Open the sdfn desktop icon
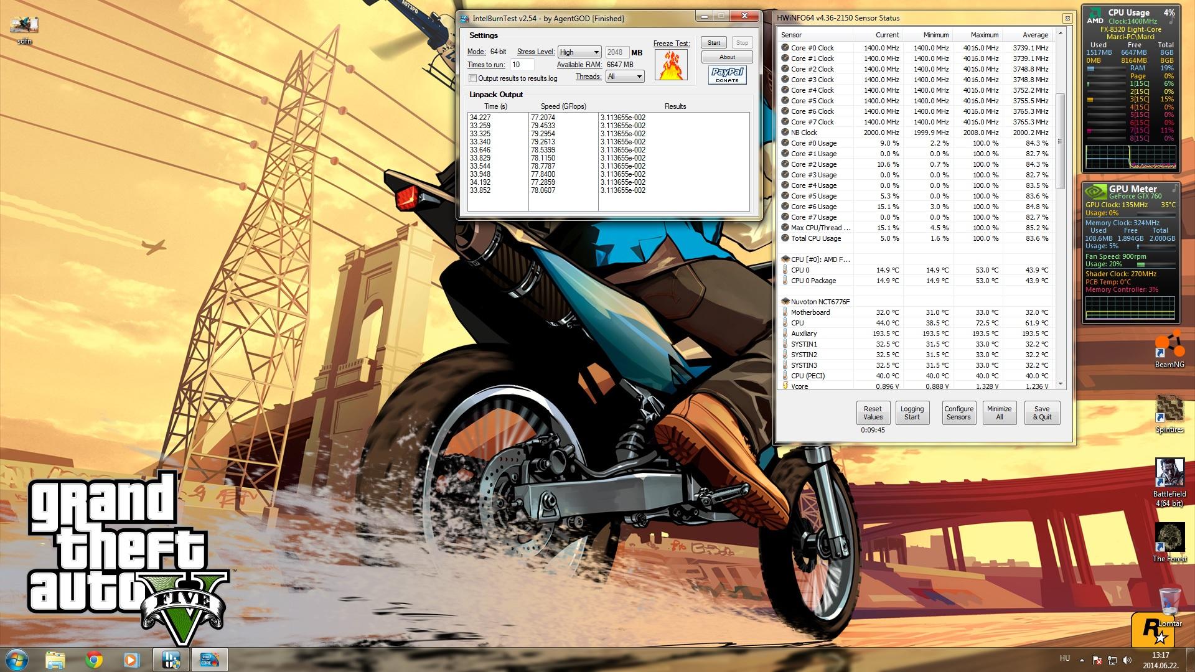1195x672 pixels. [24, 25]
